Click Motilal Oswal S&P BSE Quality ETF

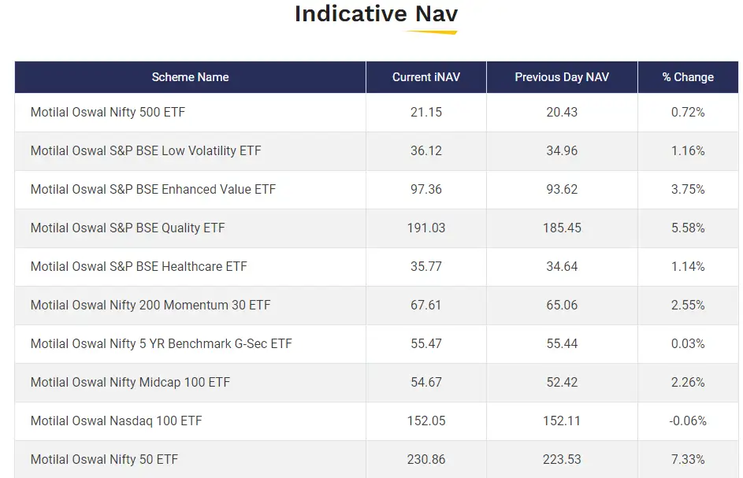pyautogui.click(x=128, y=228)
